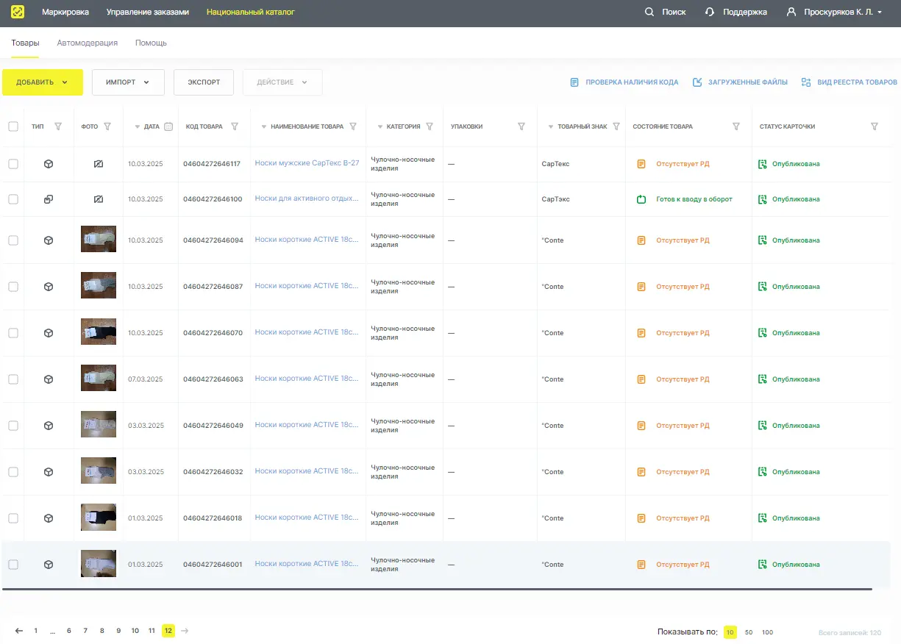Open product link Носки мужские СарТекс В-27
Viewport: 901px width, 644px height.
click(x=307, y=163)
